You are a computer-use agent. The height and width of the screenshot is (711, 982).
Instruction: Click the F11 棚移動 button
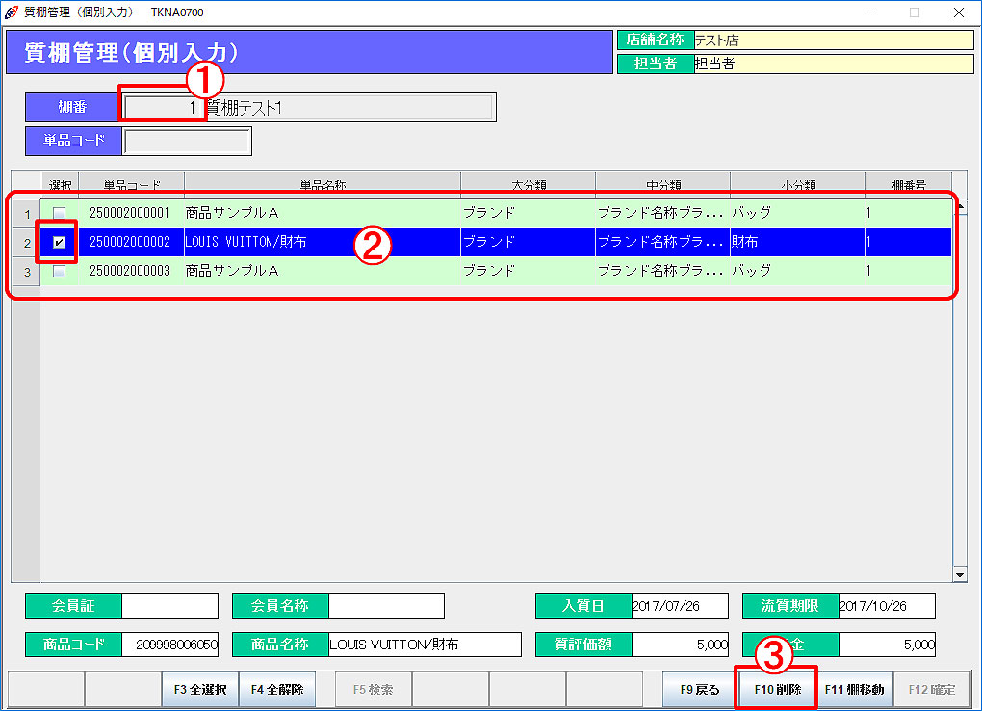[854, 689]
